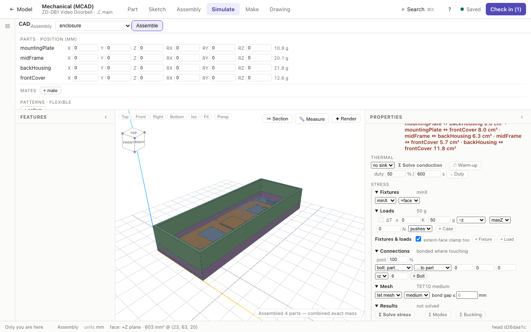This screenshot has width=531, height=332.
Task: Switch to the Sketch tab
Action: click(x=157, y=9)
